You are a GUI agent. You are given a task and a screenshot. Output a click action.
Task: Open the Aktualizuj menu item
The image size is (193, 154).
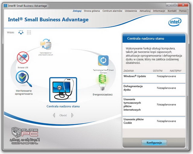click(145, 11)
